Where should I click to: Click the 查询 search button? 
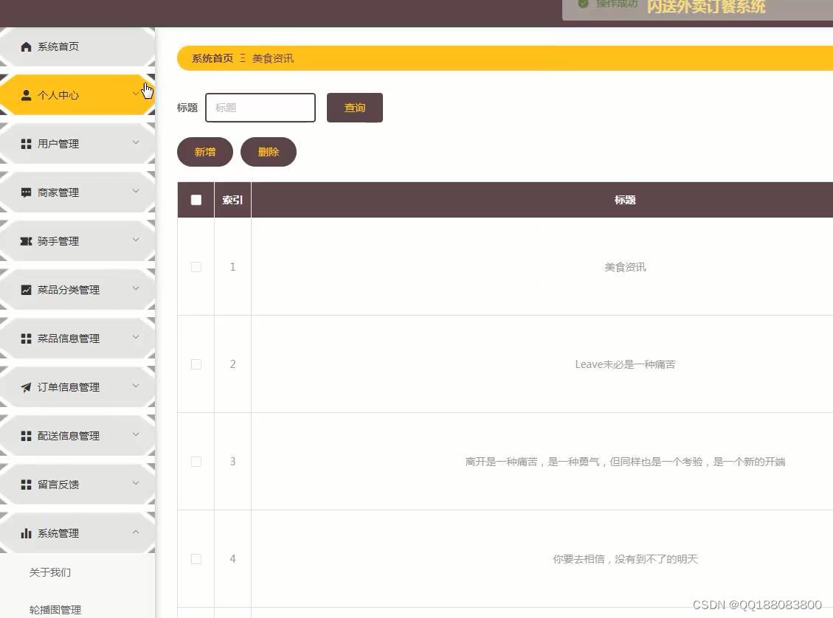[354, 108]
